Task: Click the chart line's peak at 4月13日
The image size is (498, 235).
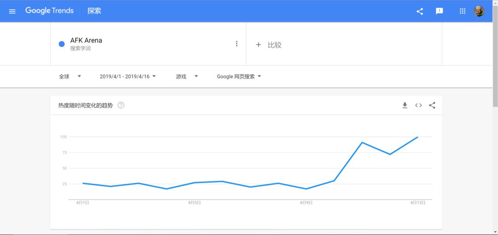Action: pos(418,137)
